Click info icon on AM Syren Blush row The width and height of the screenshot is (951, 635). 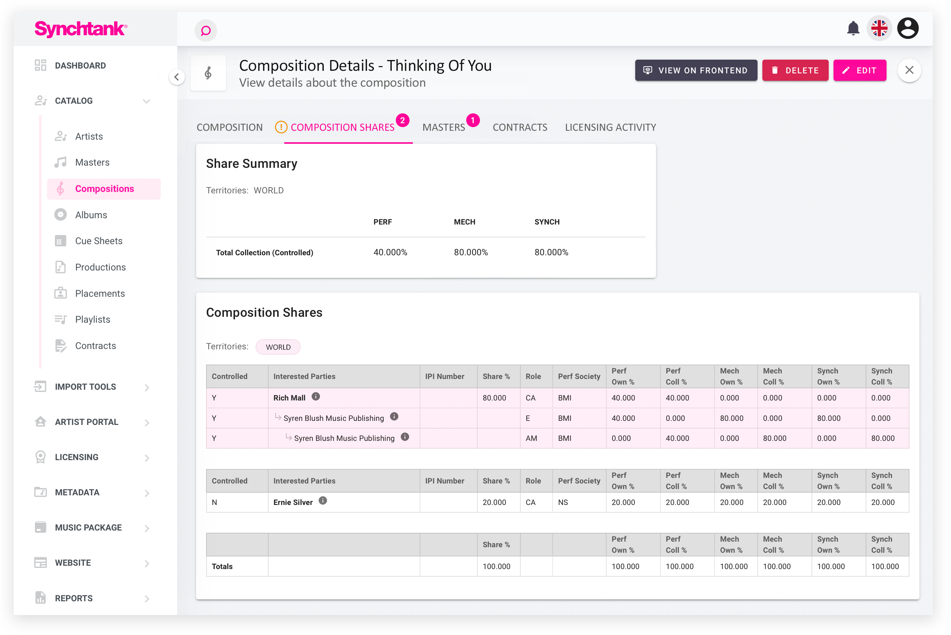[x=405, y=436]
